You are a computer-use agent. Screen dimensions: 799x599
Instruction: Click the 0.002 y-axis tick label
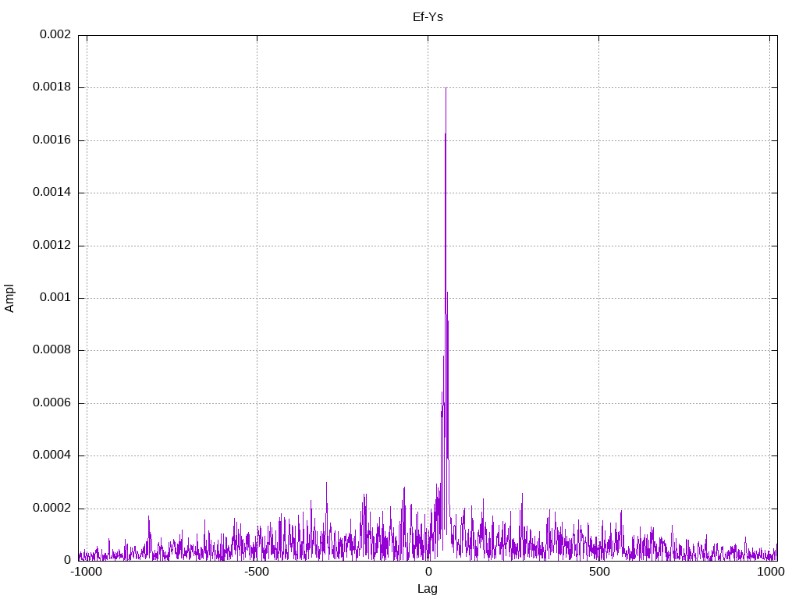(x=55, y=34)
